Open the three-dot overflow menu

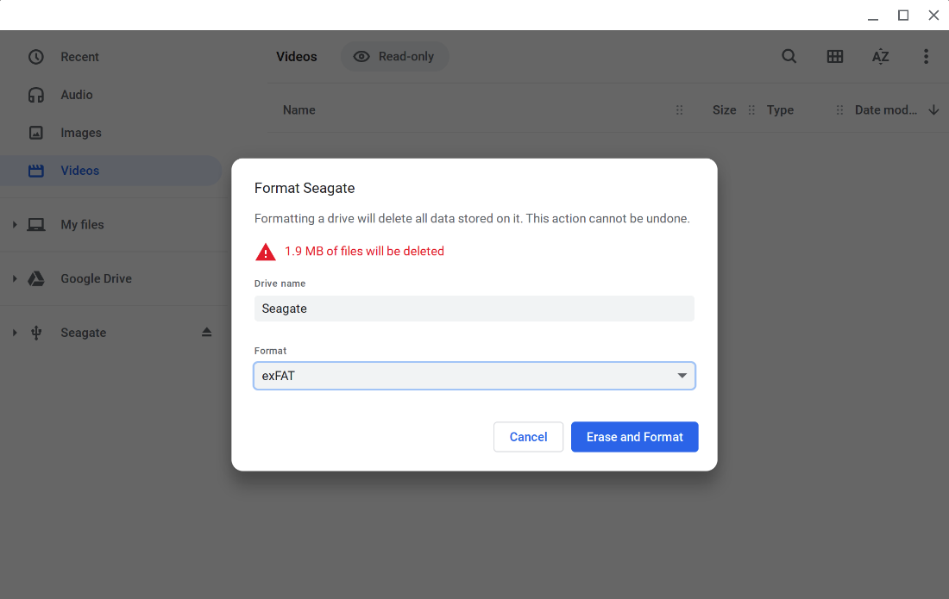tap(926, 56)
